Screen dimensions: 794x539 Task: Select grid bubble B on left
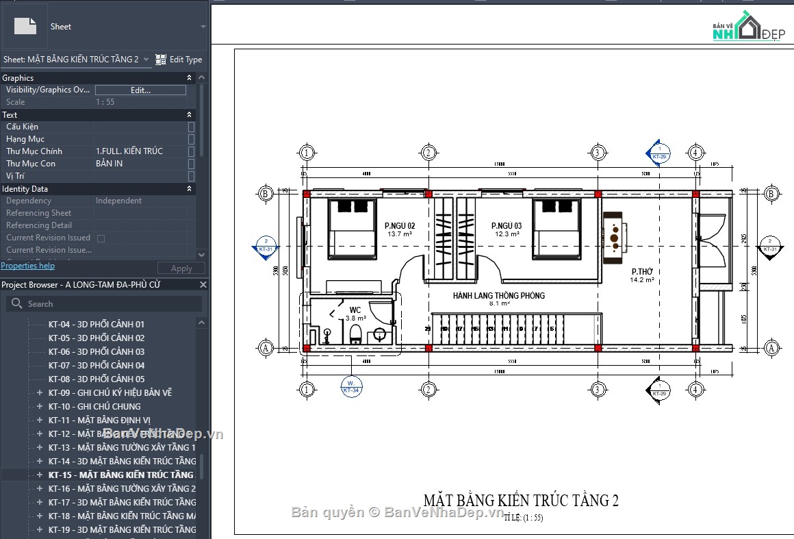pos(266,194)
